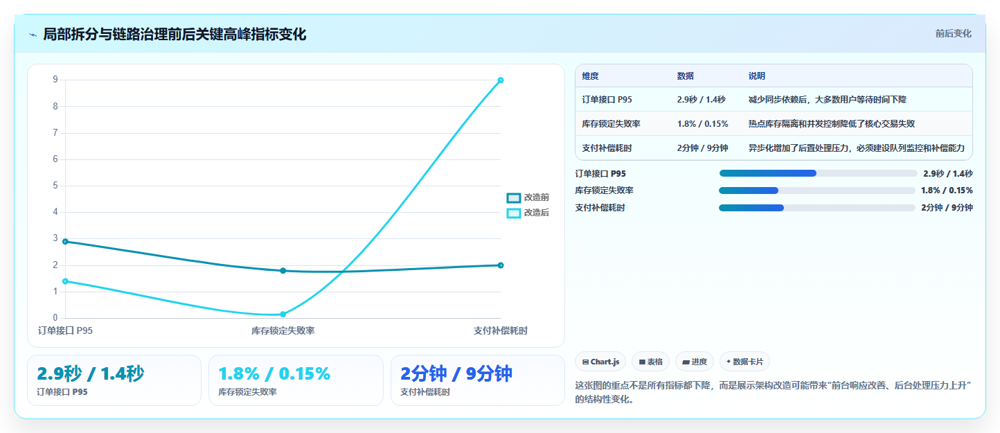Click the 库存锁定失败率 x-axis label
Image resolution: width=1000 pixels, height=433 pixels.
pos(283,331)
